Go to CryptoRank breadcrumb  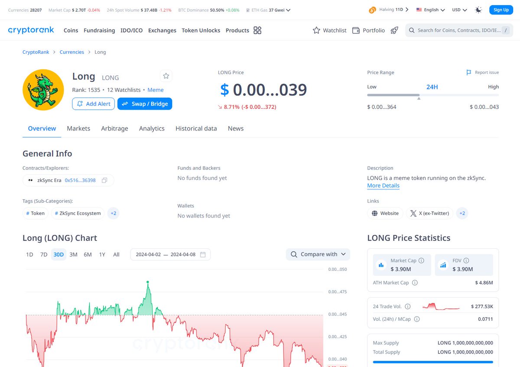(x=36, y=52)
